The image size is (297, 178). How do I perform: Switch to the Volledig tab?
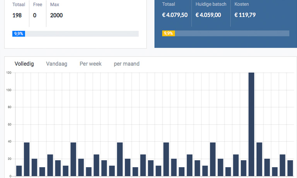coord(24,64)
